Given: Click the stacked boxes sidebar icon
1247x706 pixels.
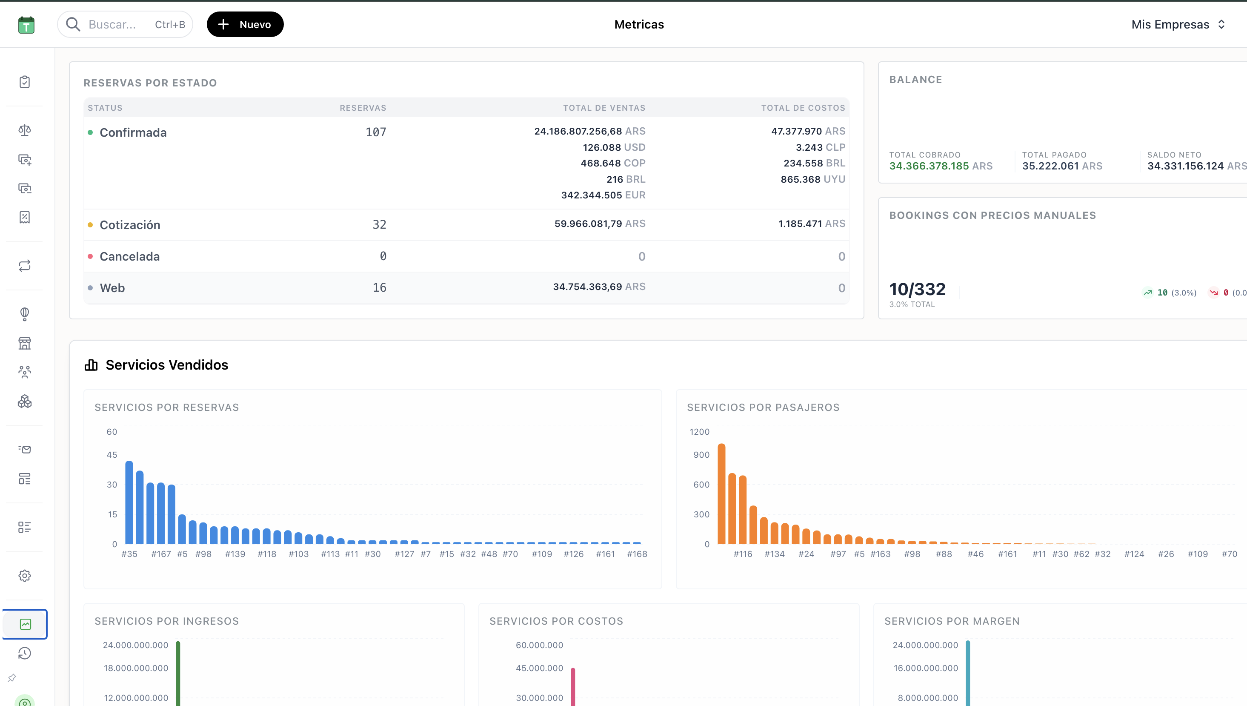Looking at the screenshot, I should pos(25,401).
